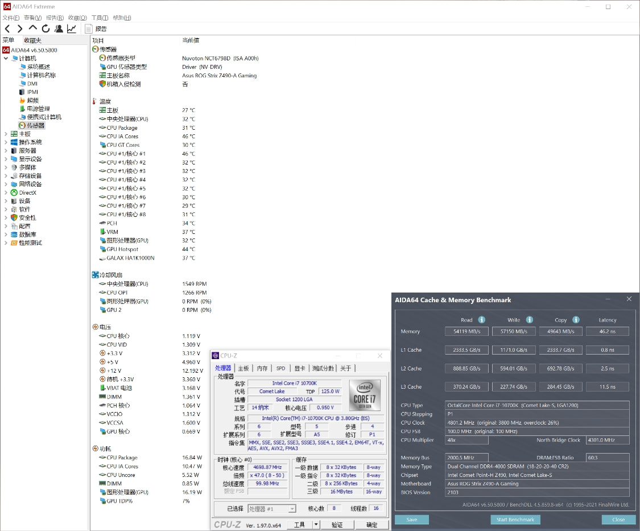
Task: Click the Back navigation arrow in AIDA64 toolbar
Action: pos(7,28)
